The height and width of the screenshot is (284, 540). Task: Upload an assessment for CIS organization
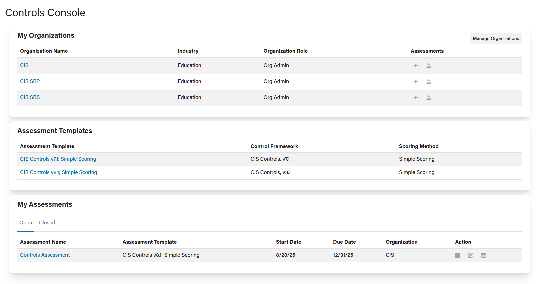(x=429, y=66)
